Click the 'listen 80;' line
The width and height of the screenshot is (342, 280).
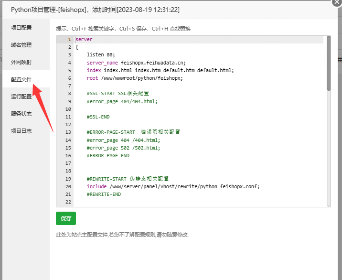click(x=101, y=55)
